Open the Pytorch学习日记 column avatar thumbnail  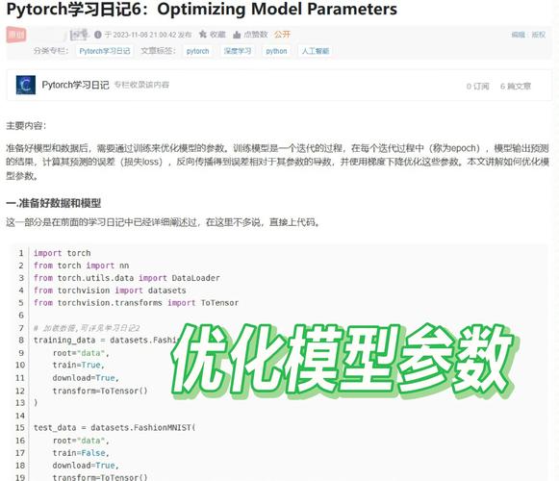(x=26, y=85)
